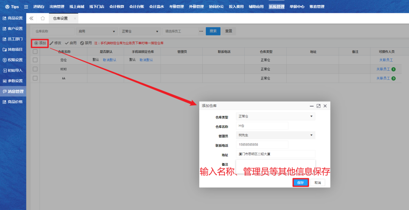Open the 启用 status filter dropdown
This screenshot has height=210, width=409.
(x=97, y=31)
